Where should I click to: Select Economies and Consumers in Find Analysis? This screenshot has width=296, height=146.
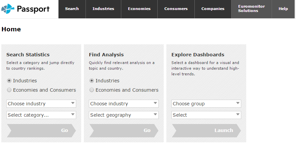pos(92,90)
